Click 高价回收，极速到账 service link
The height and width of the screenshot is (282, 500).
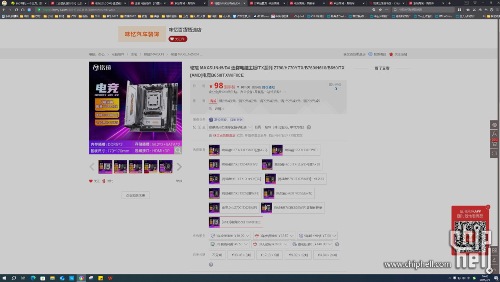click(x=226, y=120)
